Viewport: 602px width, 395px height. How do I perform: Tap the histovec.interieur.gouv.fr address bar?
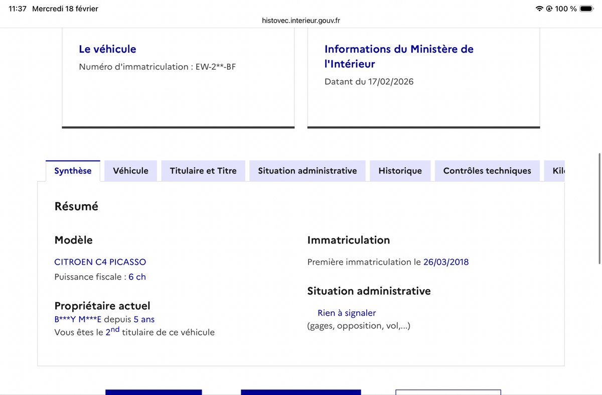[301, 21]
